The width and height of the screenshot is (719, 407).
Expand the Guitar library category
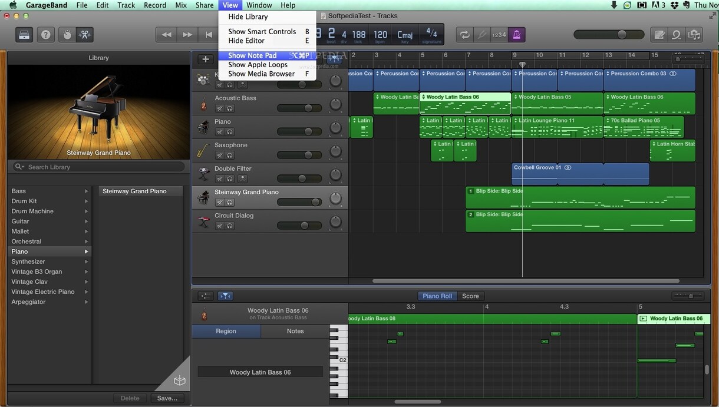coord(86,221)
